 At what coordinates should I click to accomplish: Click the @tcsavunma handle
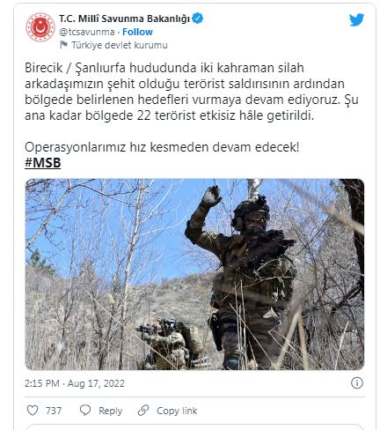click(87, 32)
